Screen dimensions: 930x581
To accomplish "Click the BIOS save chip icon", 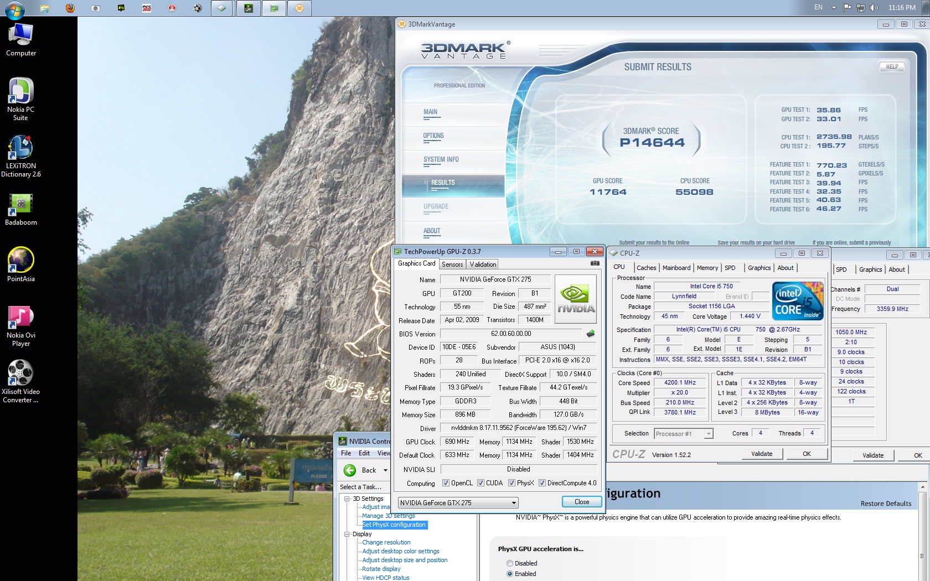I will point(591,334).
